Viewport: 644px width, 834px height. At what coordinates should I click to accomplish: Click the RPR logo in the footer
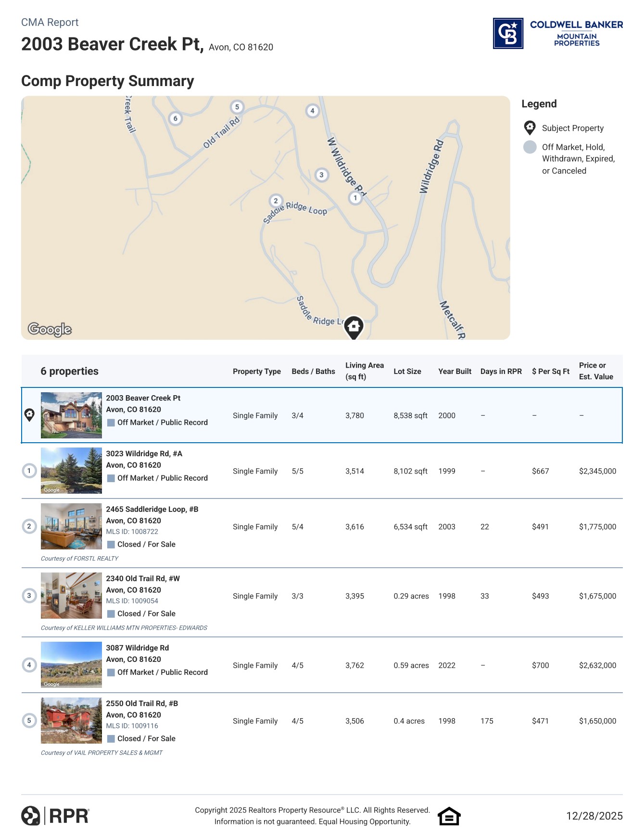(55, 816)
